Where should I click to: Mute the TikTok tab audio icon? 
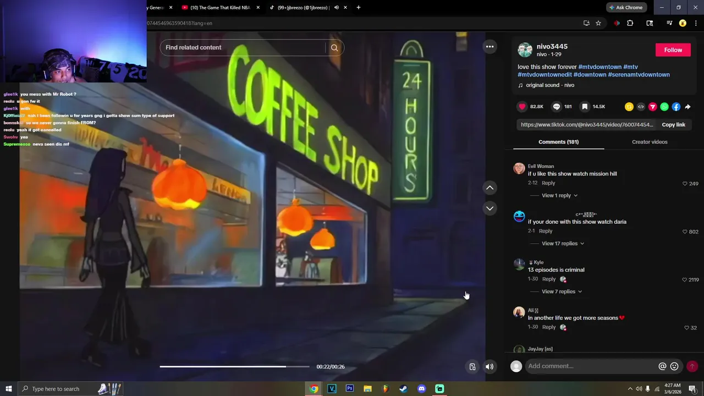coord(336,8)
